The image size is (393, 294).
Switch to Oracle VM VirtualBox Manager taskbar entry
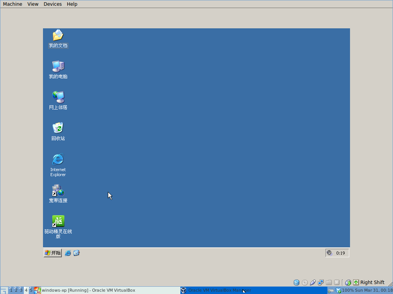coord(254,290)
